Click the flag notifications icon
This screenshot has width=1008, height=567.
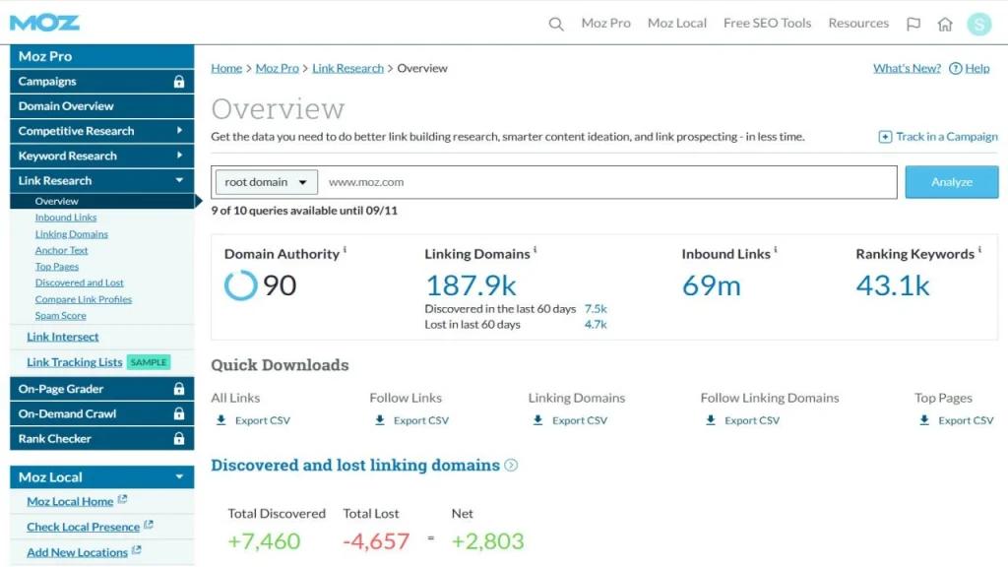(x=913, y=24)
